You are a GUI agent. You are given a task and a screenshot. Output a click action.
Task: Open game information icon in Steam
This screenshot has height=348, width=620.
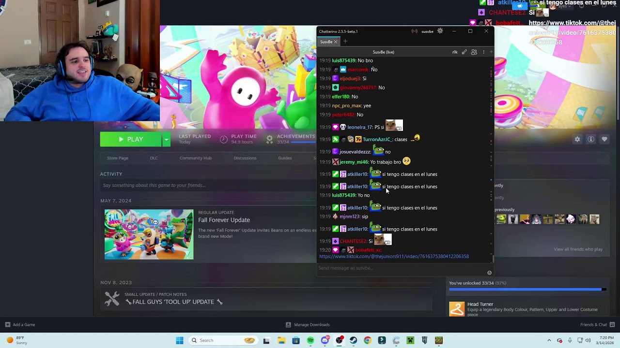coord(591,139)
